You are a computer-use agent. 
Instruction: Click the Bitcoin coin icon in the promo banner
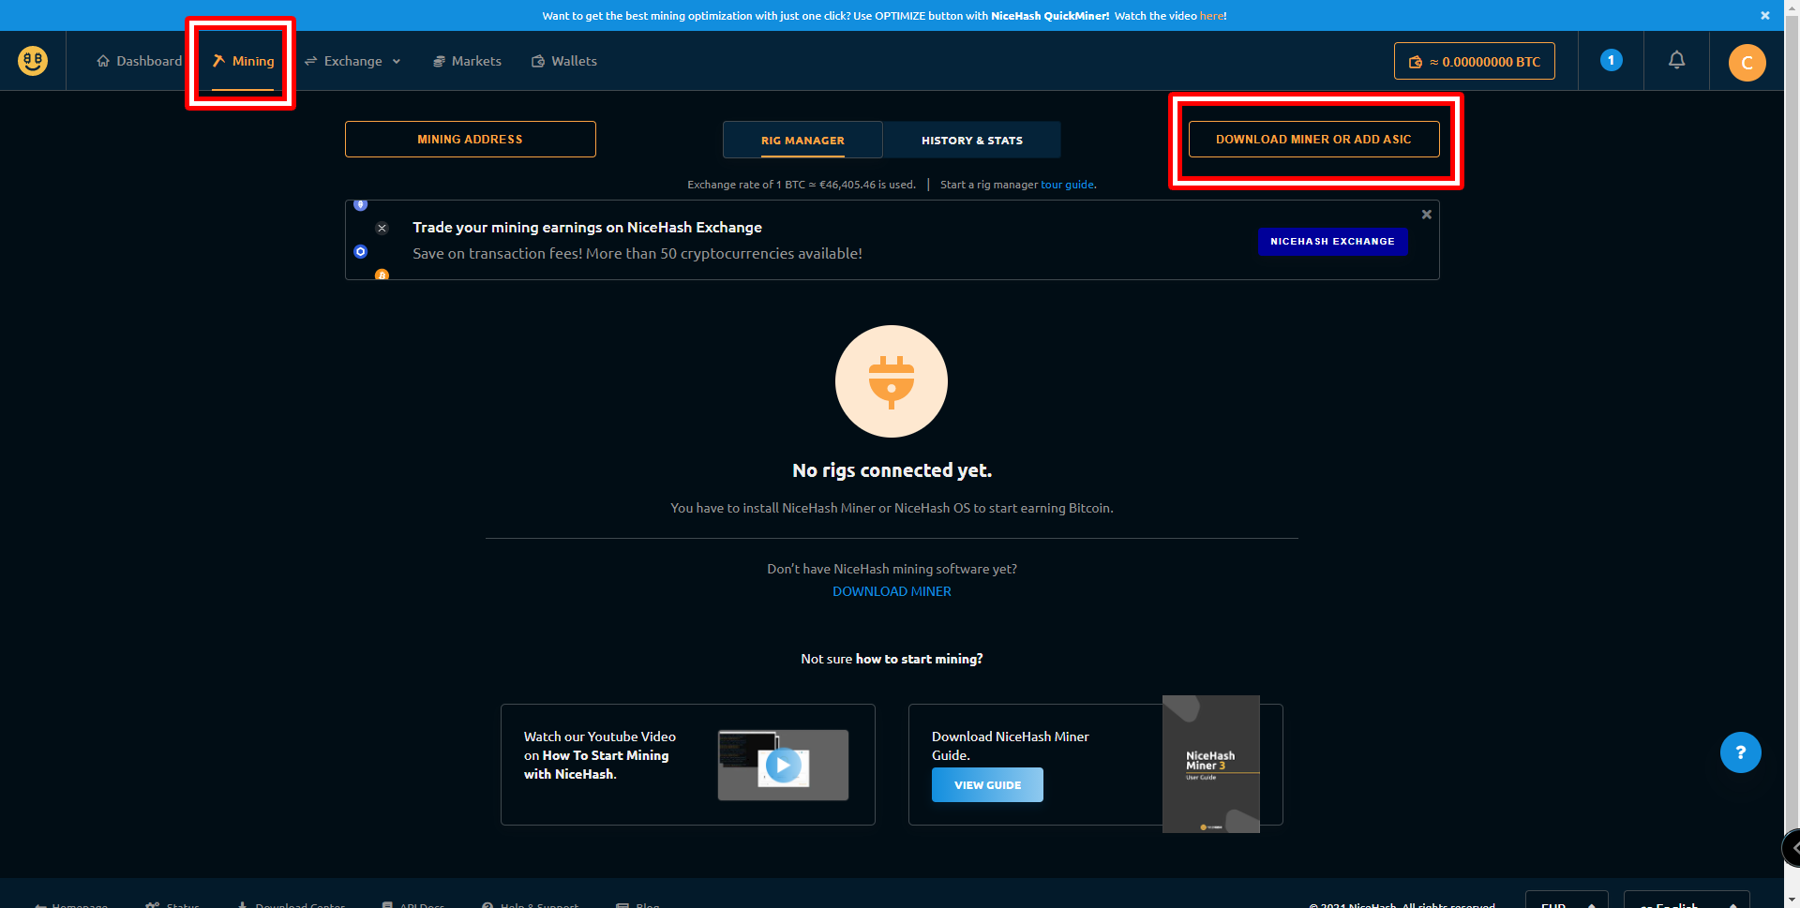[382, 275]
